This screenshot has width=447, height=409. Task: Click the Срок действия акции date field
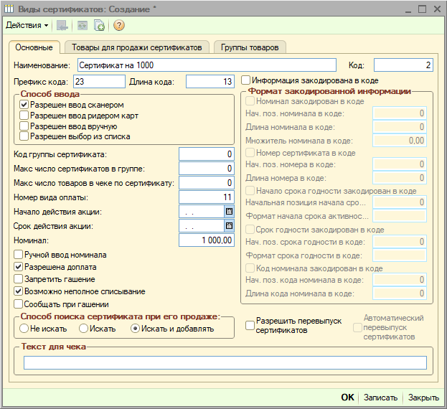(202, 226)
